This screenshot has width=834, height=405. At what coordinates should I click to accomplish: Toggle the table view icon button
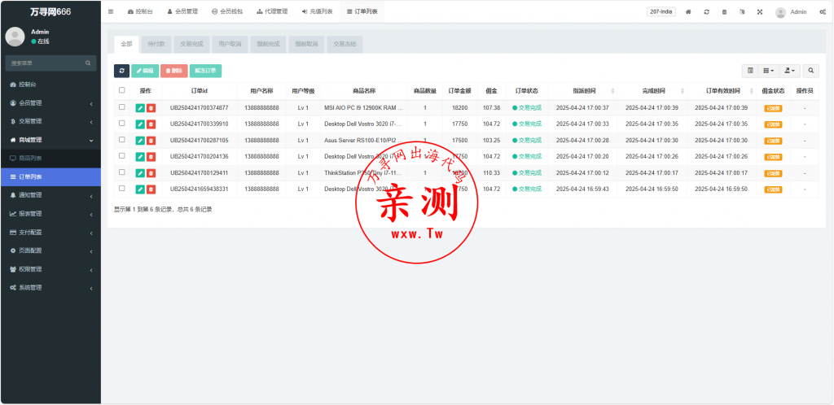(750, 71)
